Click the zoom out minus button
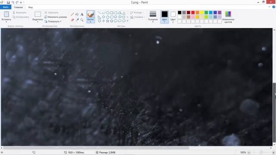The height and width of the screenshot is (155, 276). (x=249, y=152)
